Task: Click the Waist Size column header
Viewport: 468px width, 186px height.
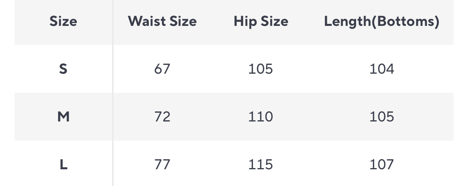Action: (162, 22)
